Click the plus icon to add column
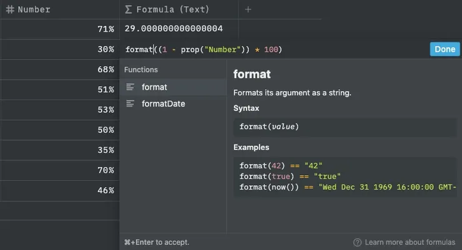Screen dimensions: 462x250 point(248,9)
